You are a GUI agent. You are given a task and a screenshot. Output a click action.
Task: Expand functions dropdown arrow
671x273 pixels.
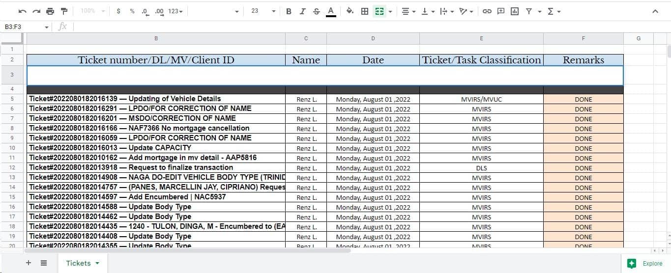coord(559,11)
